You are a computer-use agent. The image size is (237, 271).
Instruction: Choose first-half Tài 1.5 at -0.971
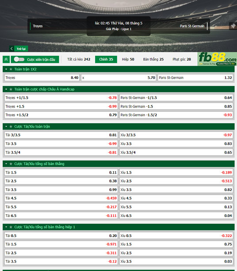[x=61, y=244]
